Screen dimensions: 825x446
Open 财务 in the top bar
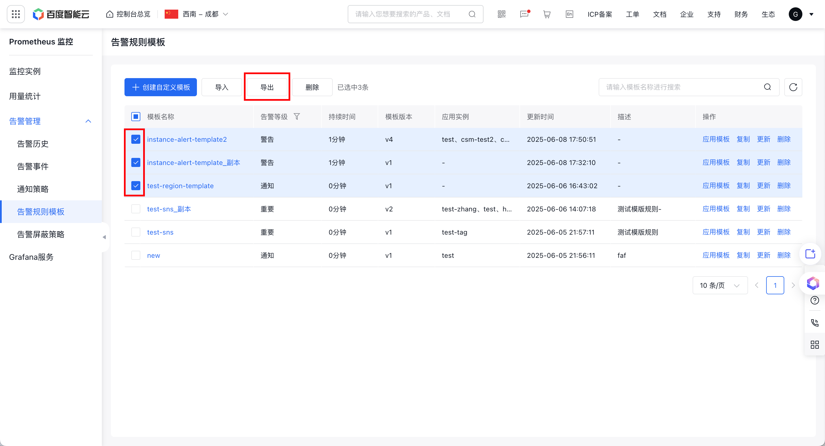(x=741, y=14)
